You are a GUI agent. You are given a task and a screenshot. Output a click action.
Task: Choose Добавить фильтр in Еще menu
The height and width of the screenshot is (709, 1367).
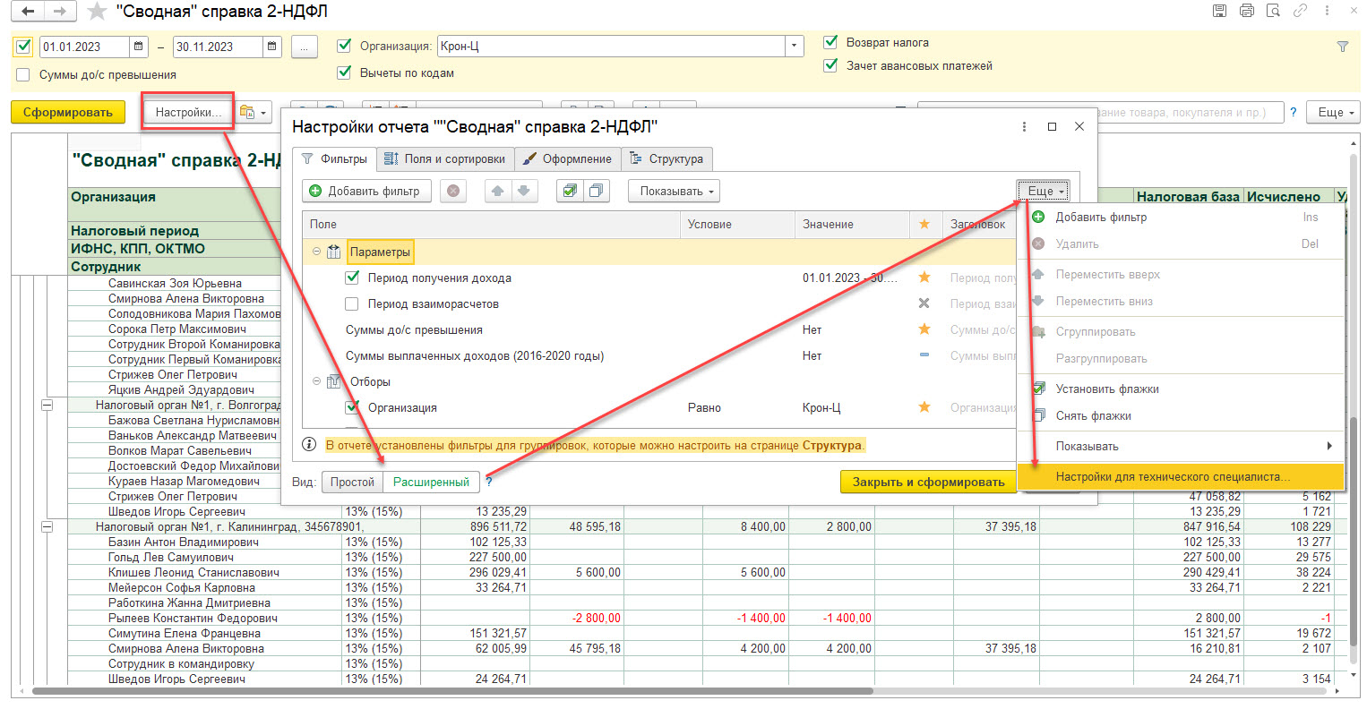(x=1181, y=217)
